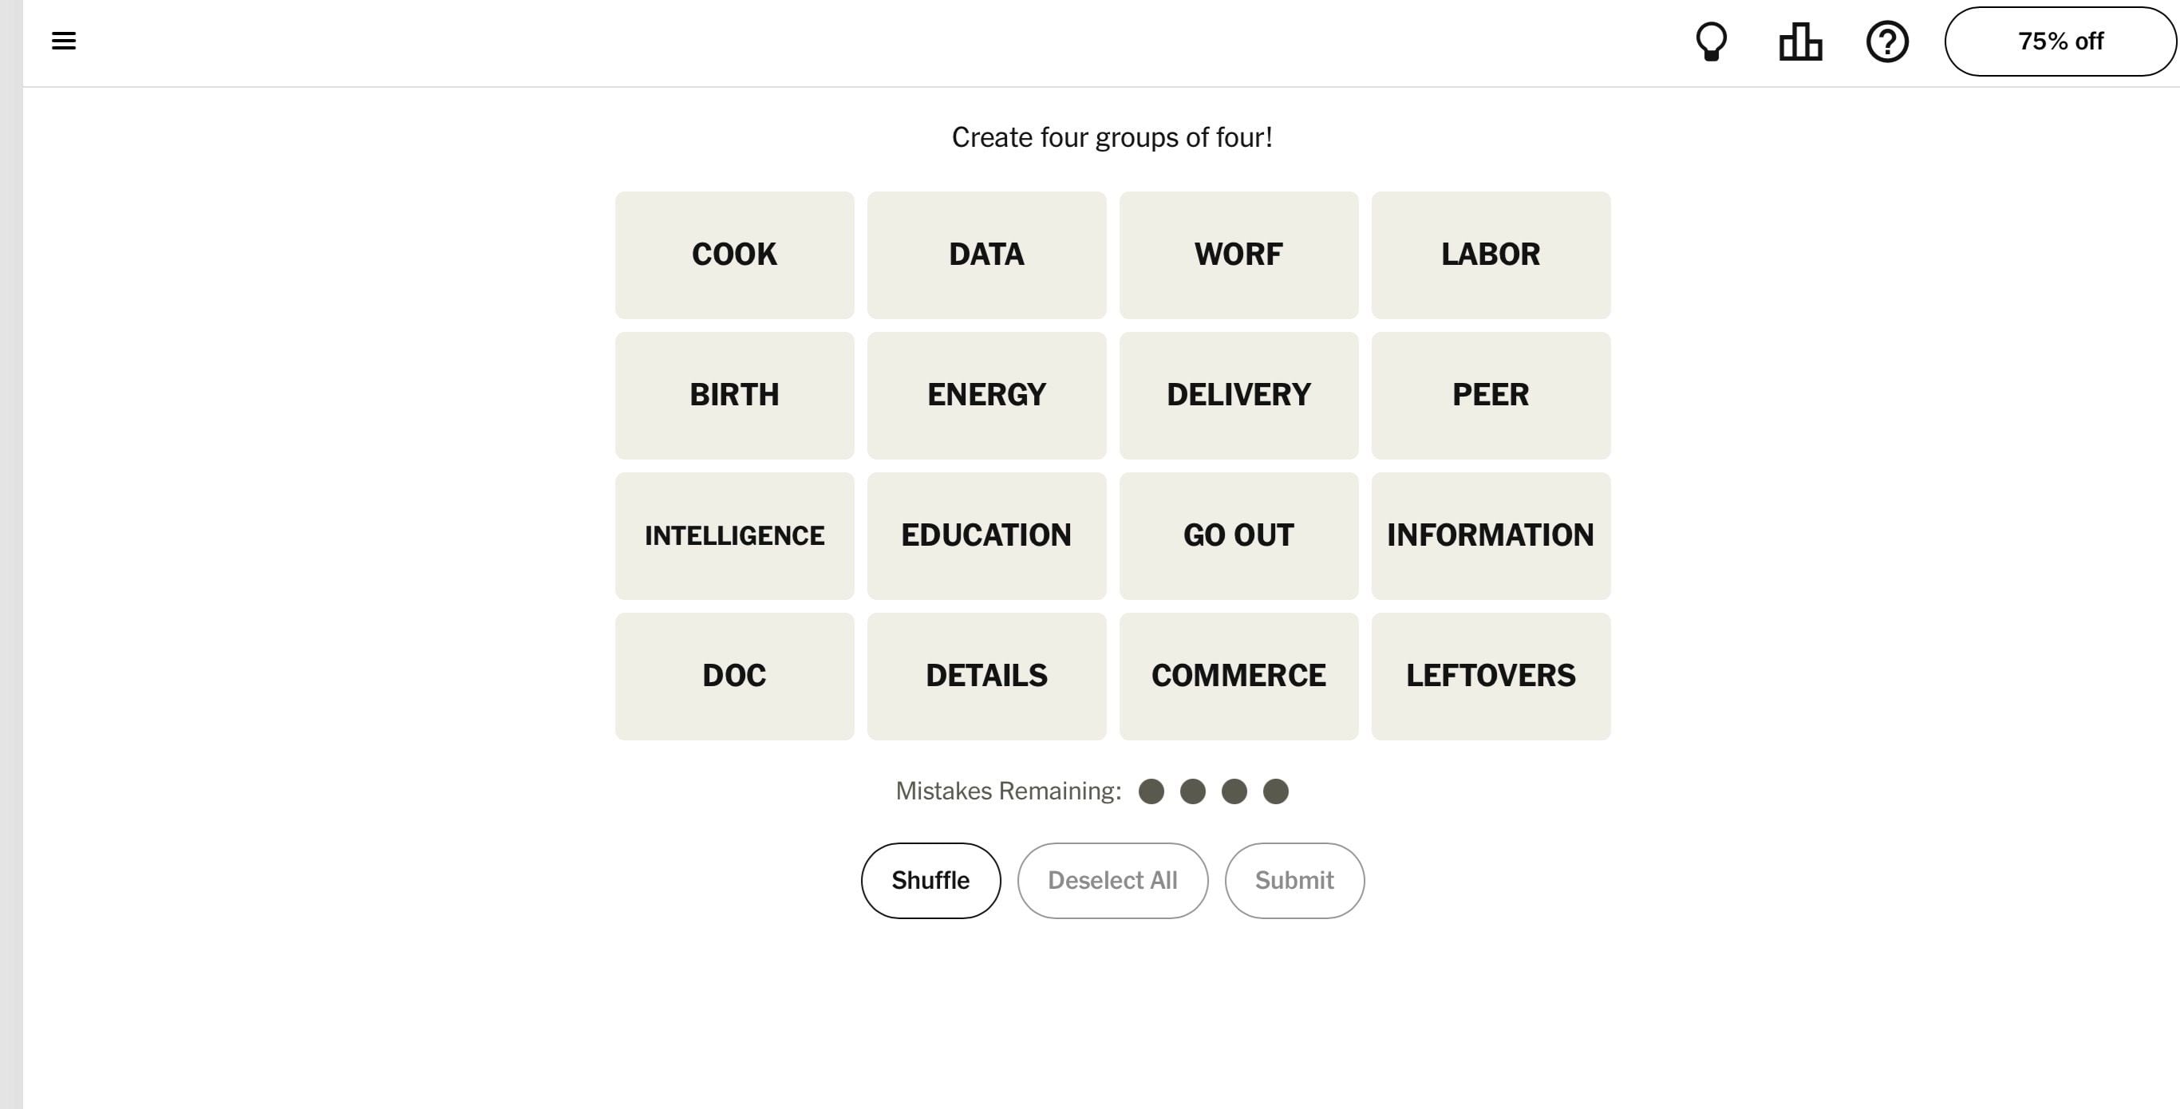Image resolution: width=2180 pixels, height=1109 pixels.
Task: Select the INTELLIGENCE word tile
Action: click(x=734, y=535)
